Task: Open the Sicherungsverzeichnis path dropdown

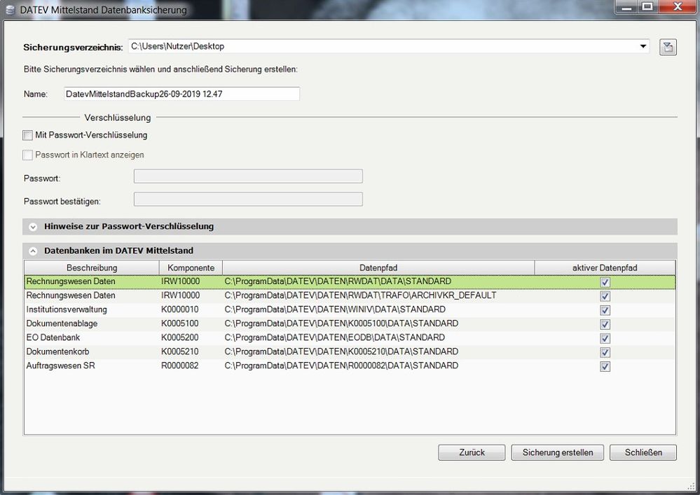Action: click(x=643, y=47)
